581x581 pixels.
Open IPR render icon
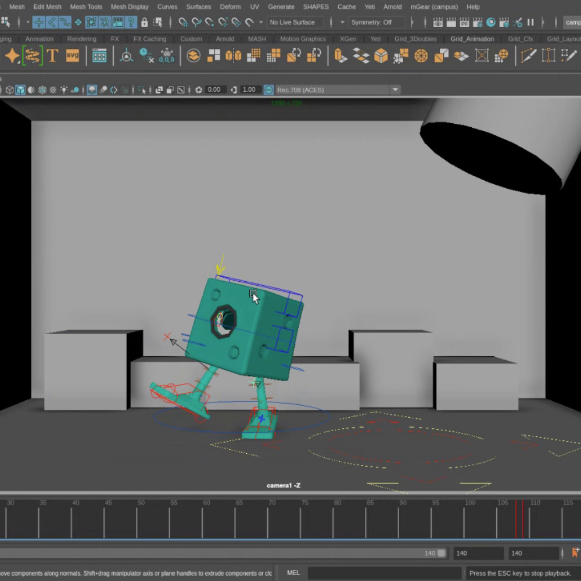pyautogui.click(x=465, y=22)
